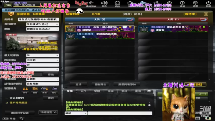Click the help (帮助) gamepad icon
Screen dimensions: 215x121
pos(5,119)
